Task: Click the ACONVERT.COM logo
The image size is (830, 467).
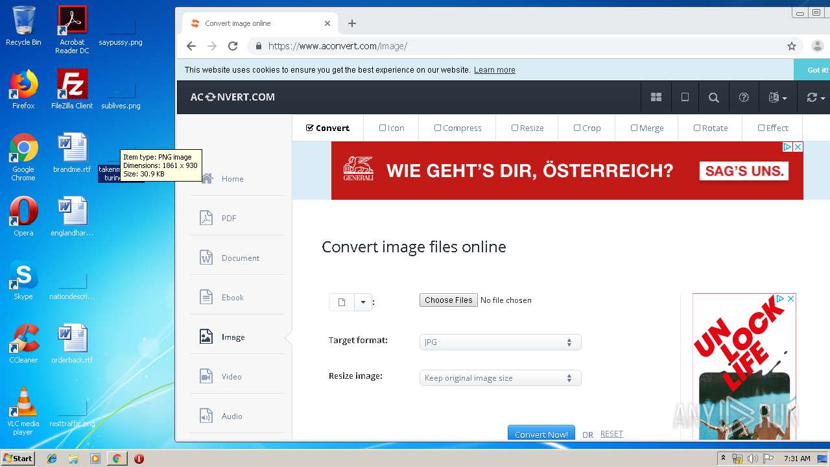Action: tap(233, 97)
